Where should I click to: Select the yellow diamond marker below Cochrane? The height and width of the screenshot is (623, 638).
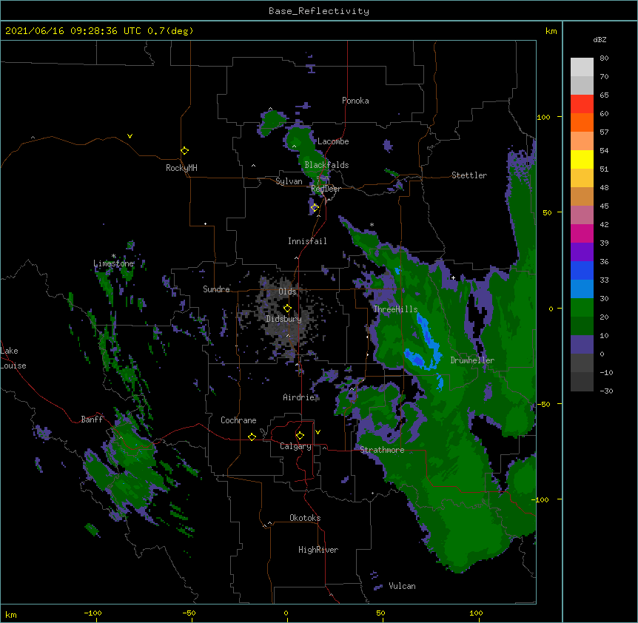(252, 437)
